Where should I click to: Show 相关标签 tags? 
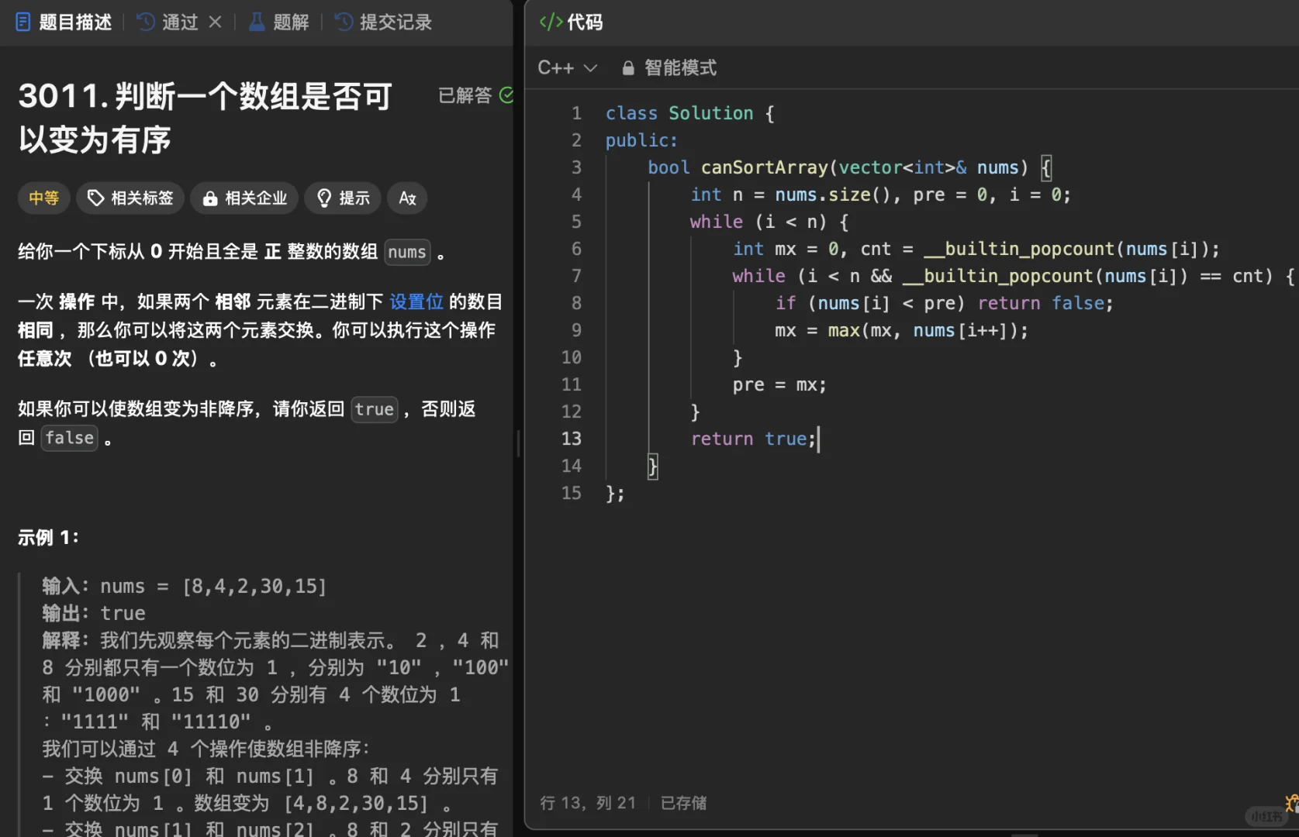pyautogui.click(x=130, y=198)
